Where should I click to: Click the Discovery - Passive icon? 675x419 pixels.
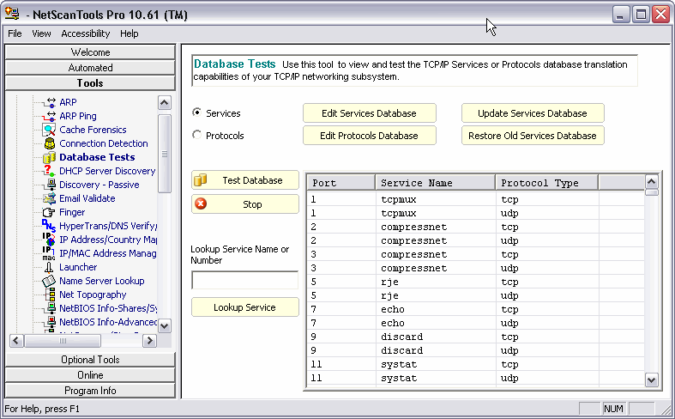pos(50,185)
